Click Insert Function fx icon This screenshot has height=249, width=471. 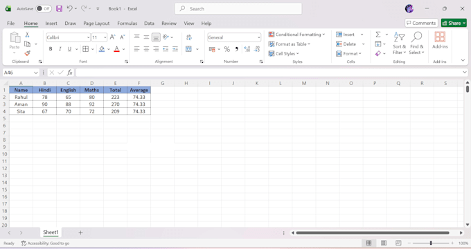click(x=70, y=73)
